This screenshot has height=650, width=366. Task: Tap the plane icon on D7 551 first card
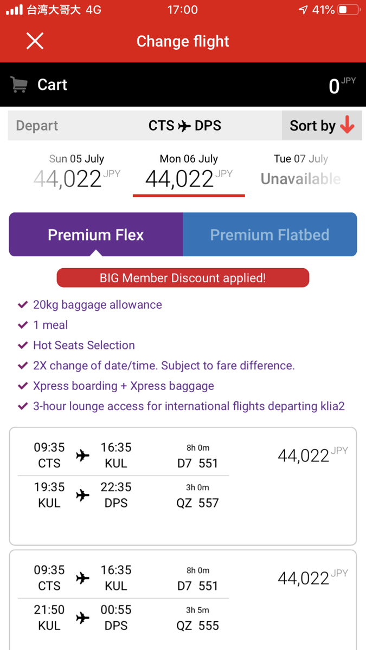click(82, 455)
